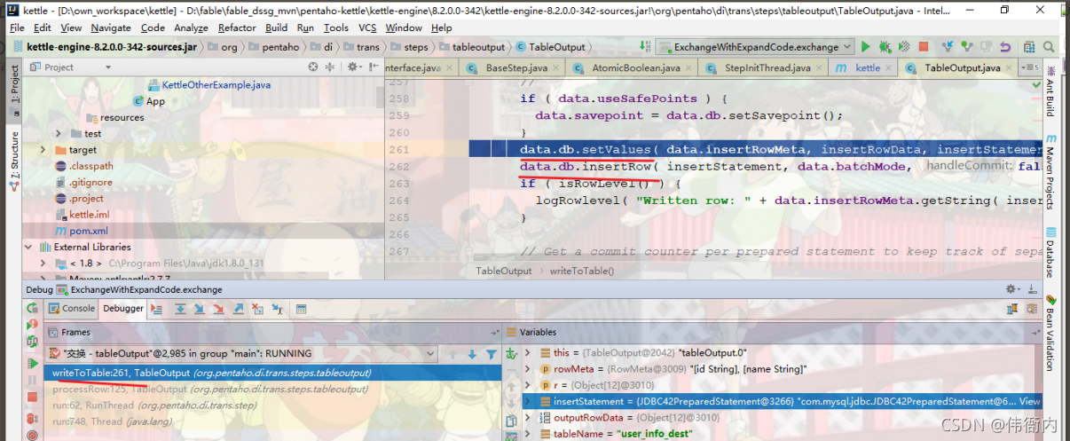
Task: Click Force Step Into red arrow icon
Action: tap(218, 309)
